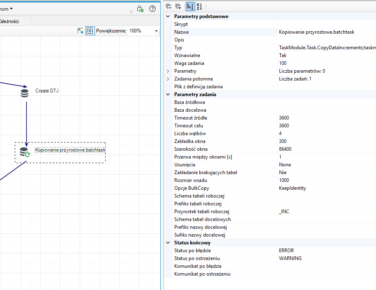Click the lock with green checkmark icon
376x290 pixels.
(140, 9)
